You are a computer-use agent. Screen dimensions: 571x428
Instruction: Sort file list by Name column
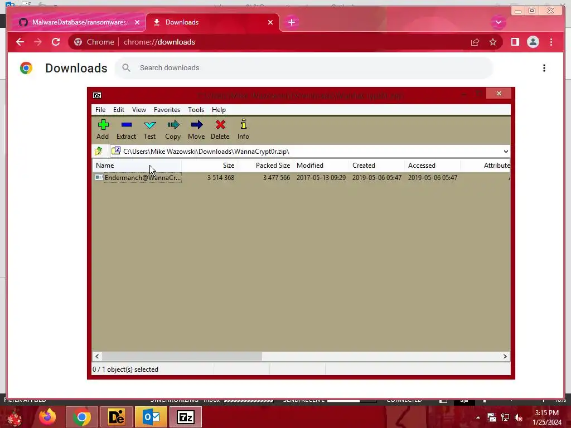137,165
